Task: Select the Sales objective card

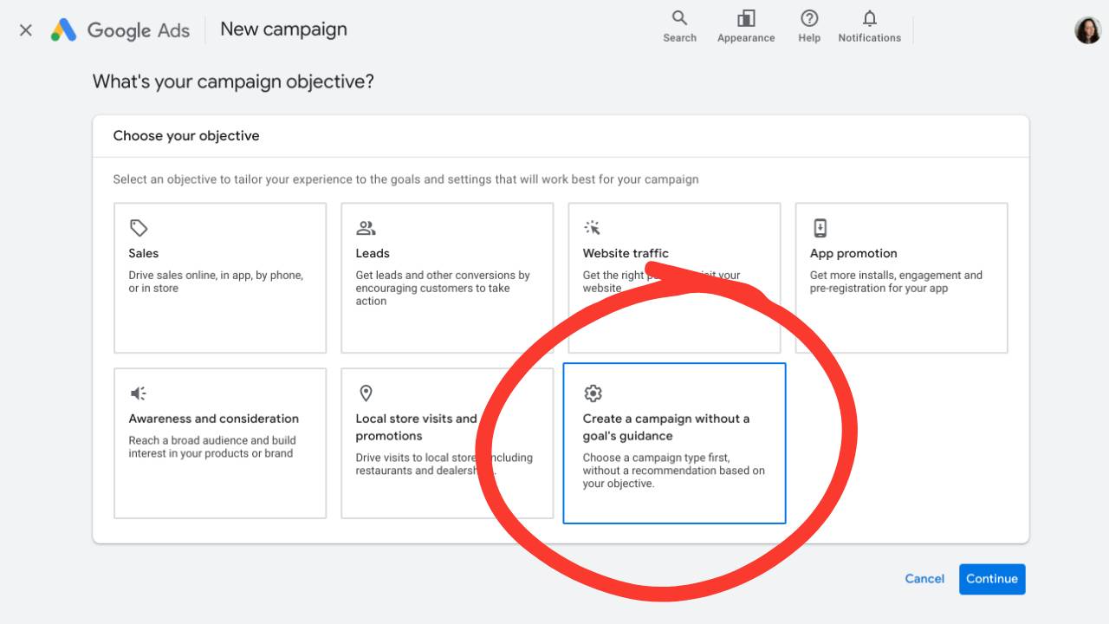Action: point(219,277)
